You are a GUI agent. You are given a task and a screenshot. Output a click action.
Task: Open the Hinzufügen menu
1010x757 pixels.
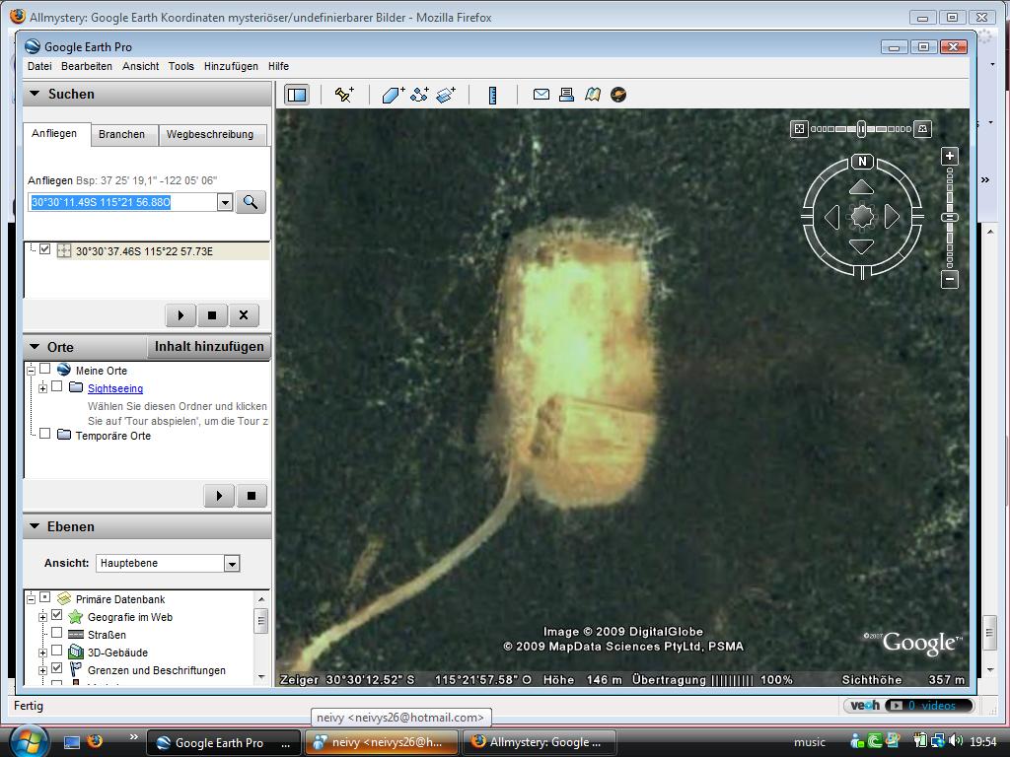pyautogui.click(x=231, y=66)
